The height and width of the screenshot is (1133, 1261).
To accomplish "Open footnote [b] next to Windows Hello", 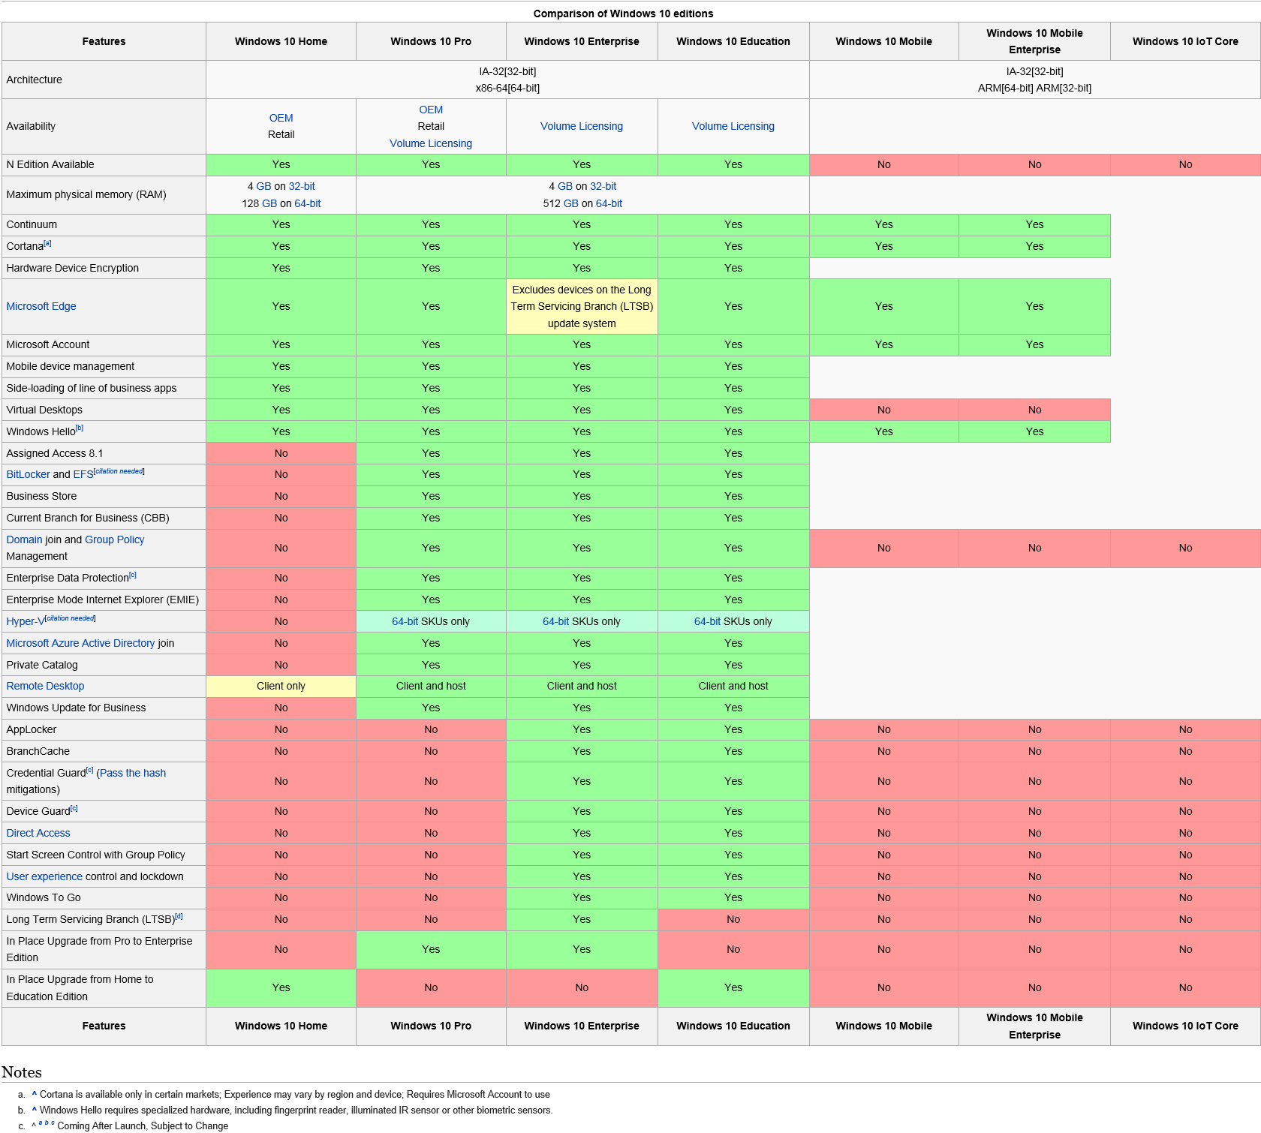I will (x=80, y=428).
